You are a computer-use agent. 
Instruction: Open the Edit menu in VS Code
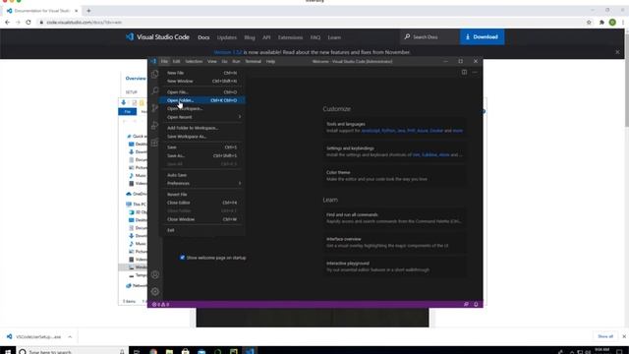coord(177,61)
